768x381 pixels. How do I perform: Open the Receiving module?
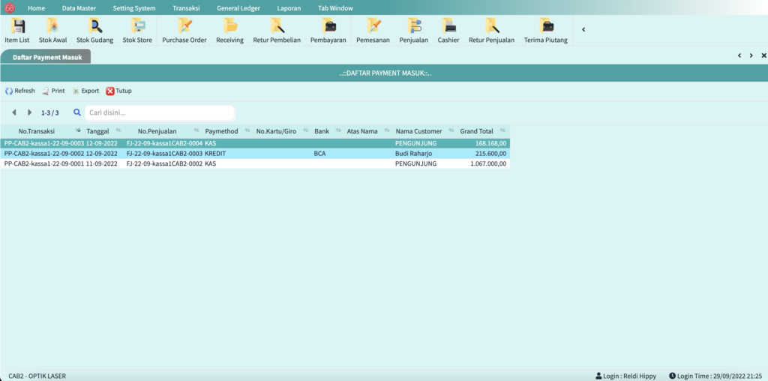point(229,30)
